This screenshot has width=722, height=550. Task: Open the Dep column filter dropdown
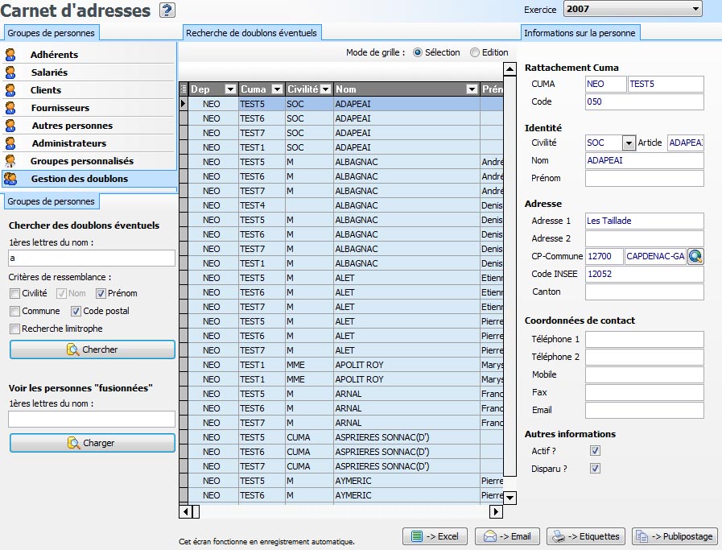[x=230, y=89]
